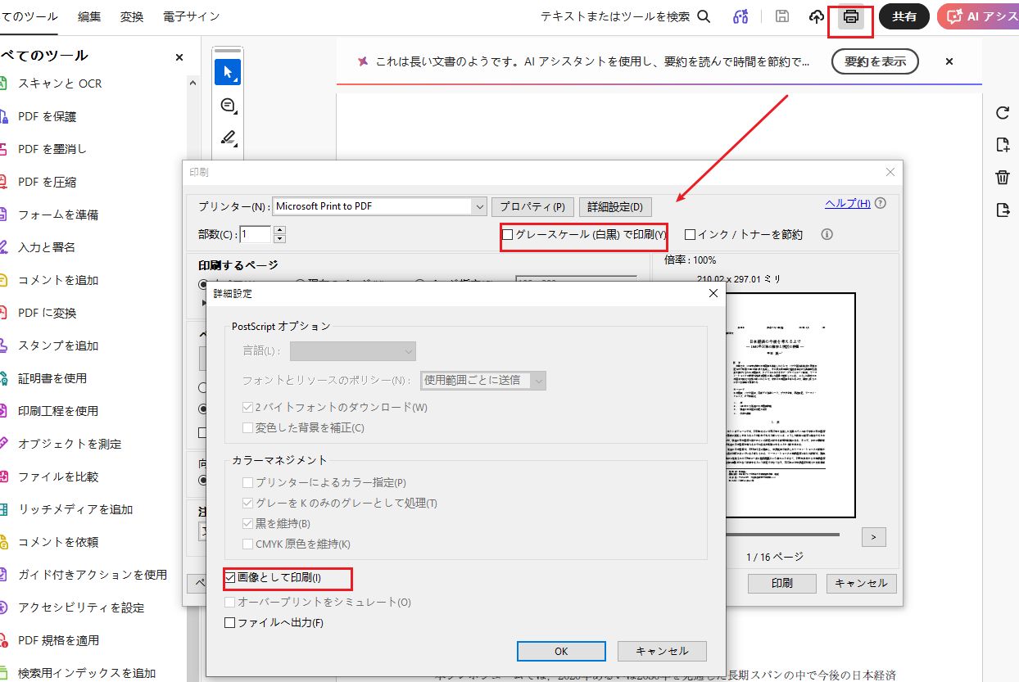Choose the selection arrow tool
Screen dimensions: 1019x682
pyautogui.click(x=228, y=72)
